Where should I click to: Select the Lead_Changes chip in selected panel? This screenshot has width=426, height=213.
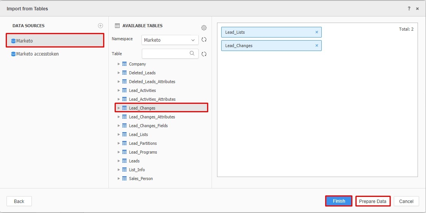[x=271, y=46]
